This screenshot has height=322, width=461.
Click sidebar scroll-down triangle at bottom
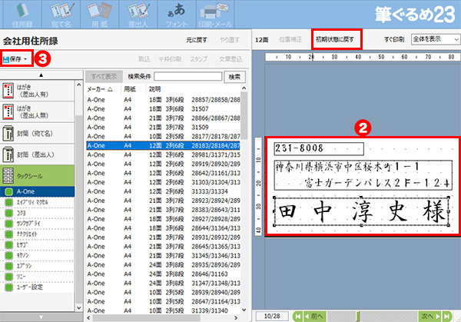tap(41, 317)
